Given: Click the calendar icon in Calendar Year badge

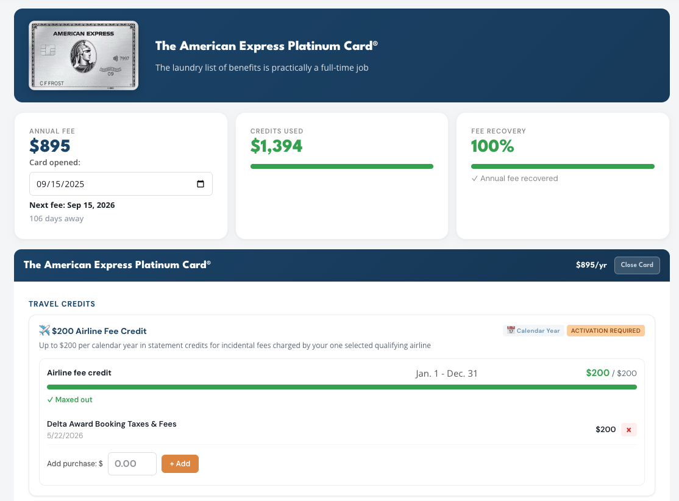Looking at the screenshot, I should coord(511,330).
